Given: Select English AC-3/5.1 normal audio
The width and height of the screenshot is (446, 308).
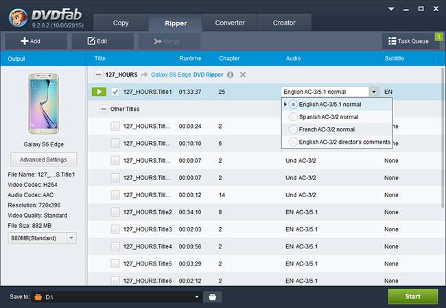Looking at the screenshot, I should click(337, 104).
